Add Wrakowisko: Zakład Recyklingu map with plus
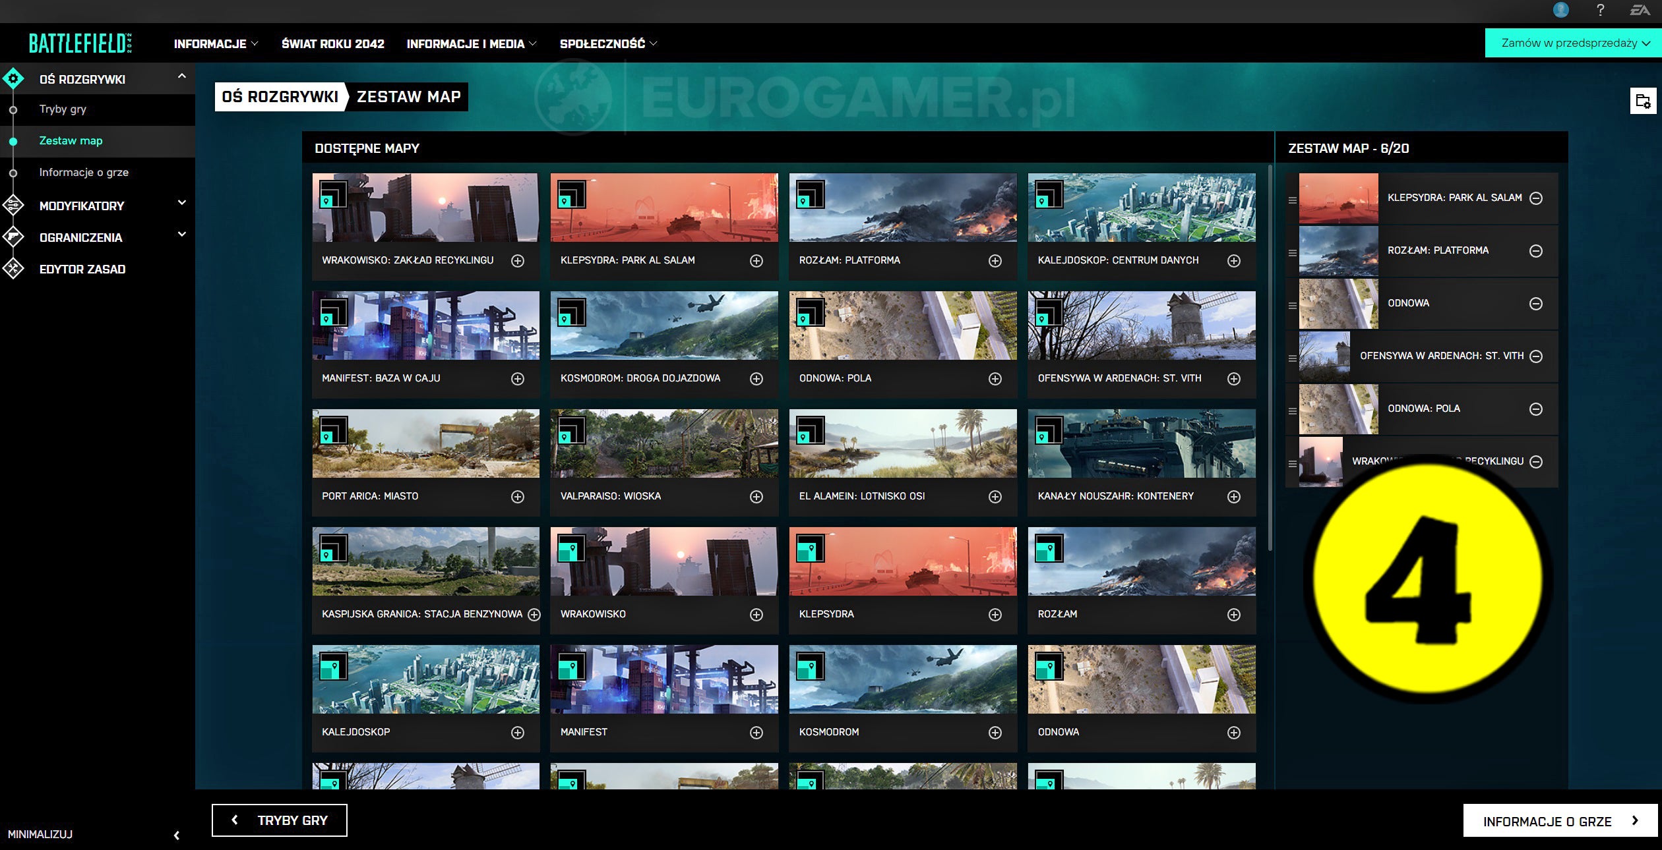This screenshot has height=850, width=1662. point(518,261)
